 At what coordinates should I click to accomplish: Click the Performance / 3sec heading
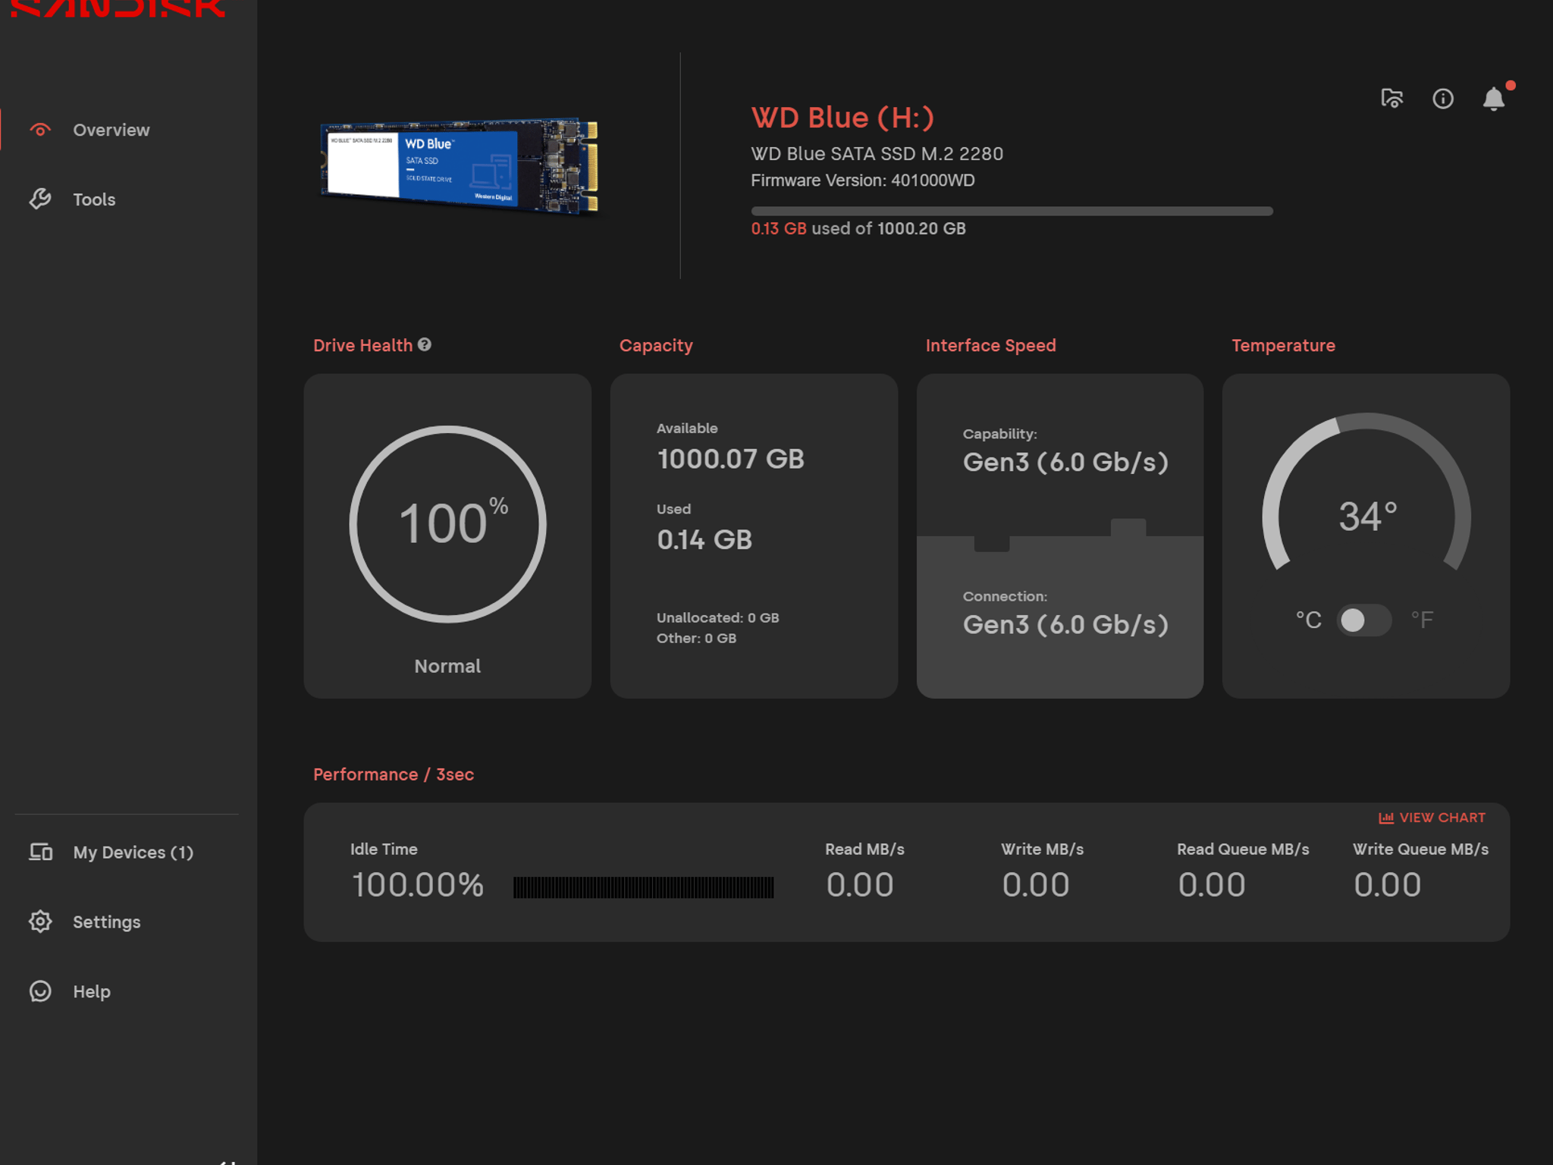(394, 774)
